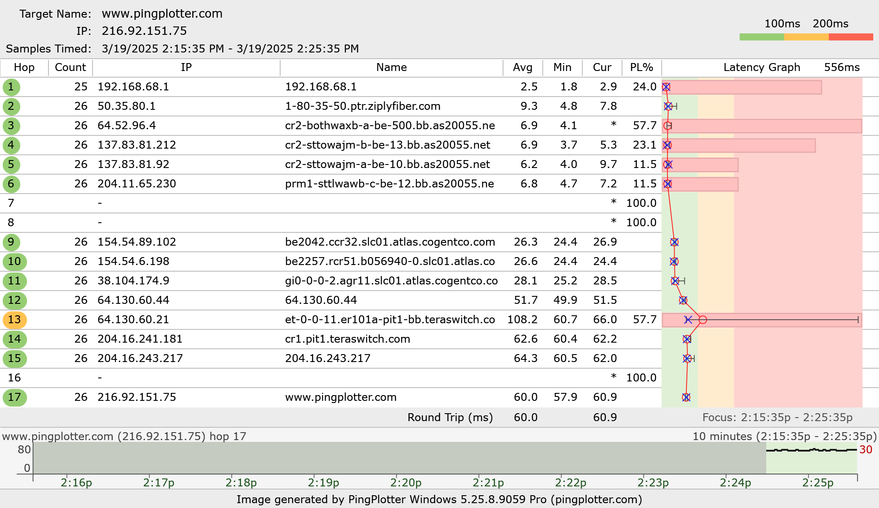The width and height of the screenshot is (879, 508).
Task: Click the red 200ms legend color bar
Action: (850, 37)
